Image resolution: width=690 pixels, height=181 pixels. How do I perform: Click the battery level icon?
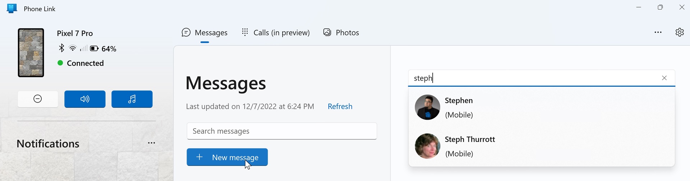pyautogui.click(x=94, y=48)
